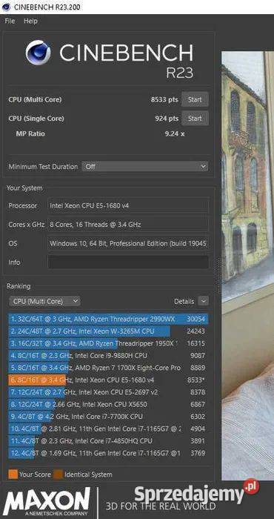Click the 924 pts Single Core score

click(x=167, y=118)
